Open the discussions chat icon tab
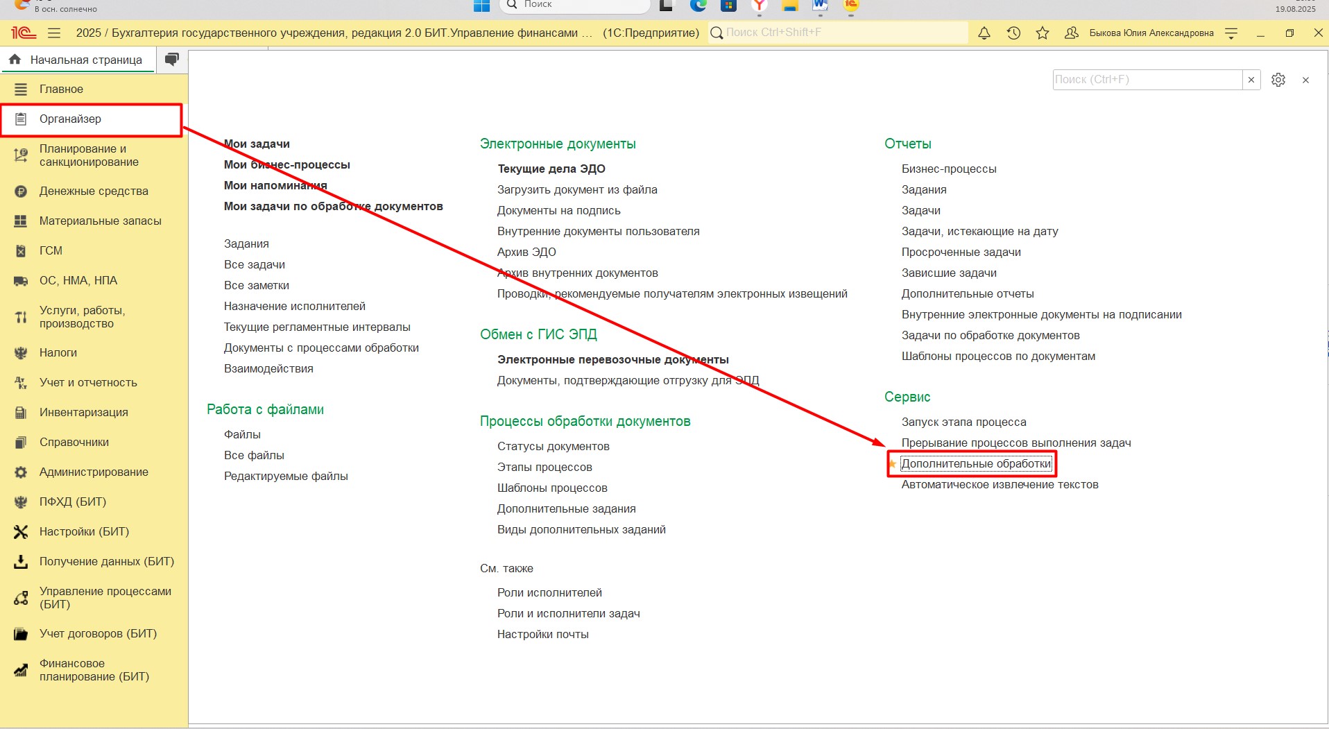Screen dimensions: 1329x729 coord(171,60)
